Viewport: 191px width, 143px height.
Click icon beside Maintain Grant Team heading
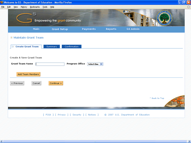11,38
